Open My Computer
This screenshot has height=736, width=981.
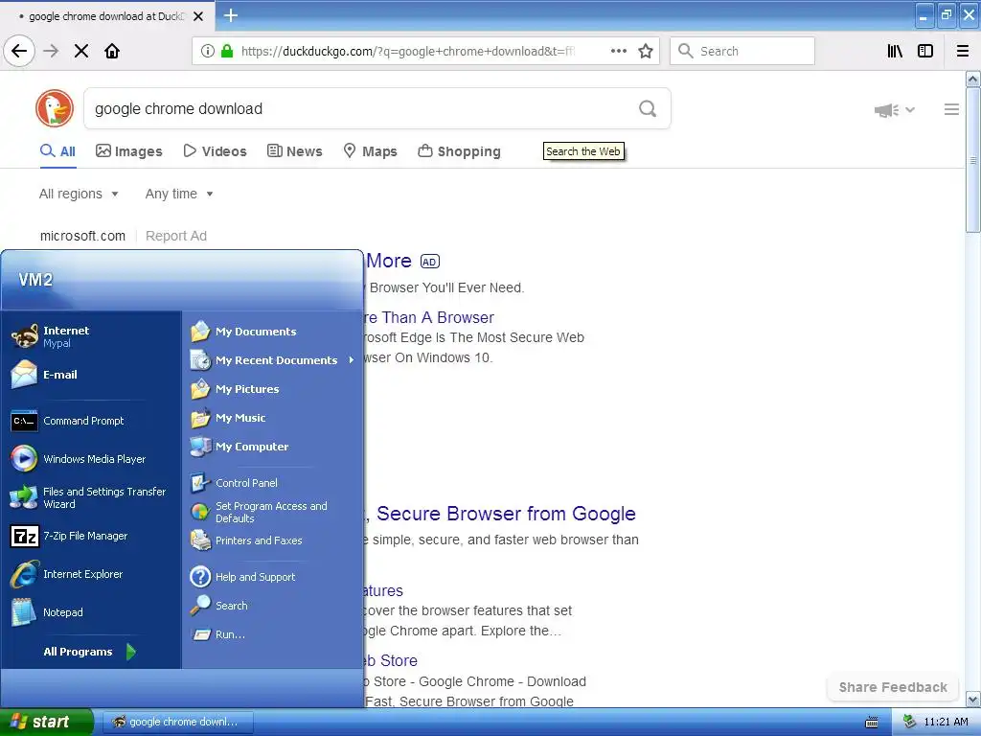[x=273, y=447]
